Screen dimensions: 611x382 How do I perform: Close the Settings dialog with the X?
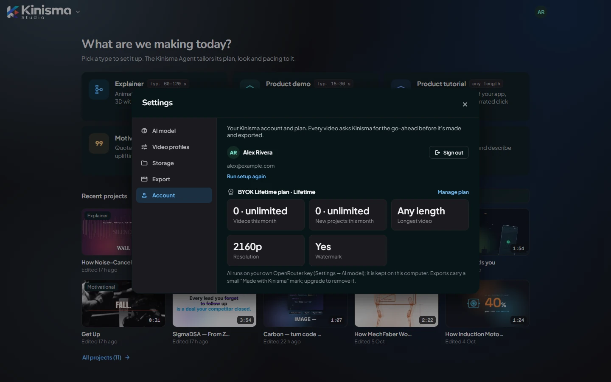click(465, 104)
